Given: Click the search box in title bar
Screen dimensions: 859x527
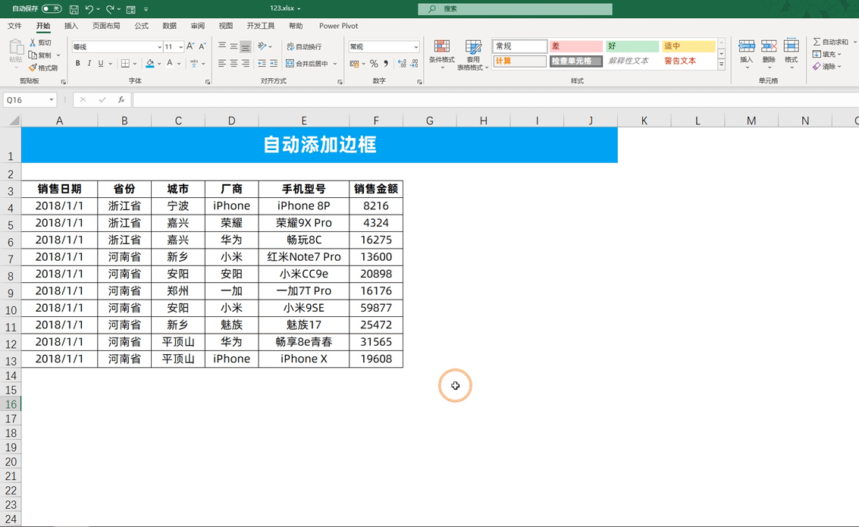Looking at the screenshot, I should click(515, 9).
